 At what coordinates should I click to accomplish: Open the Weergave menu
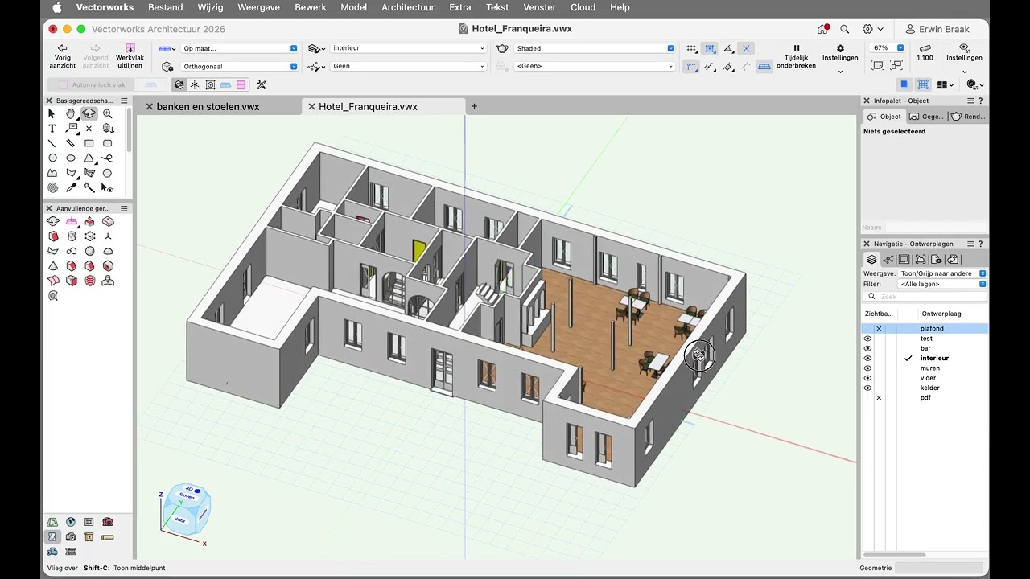[x=259, y=7]
